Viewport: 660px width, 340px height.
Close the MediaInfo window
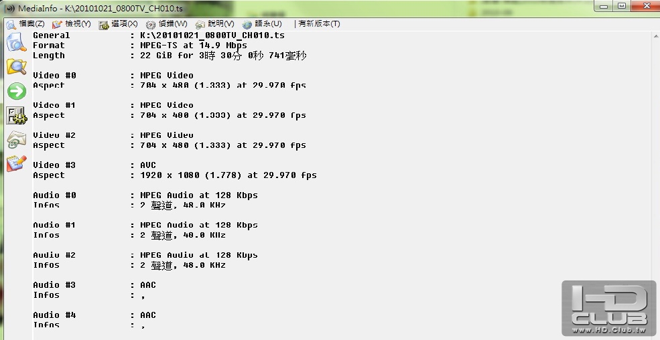click(x=645, y=6)
